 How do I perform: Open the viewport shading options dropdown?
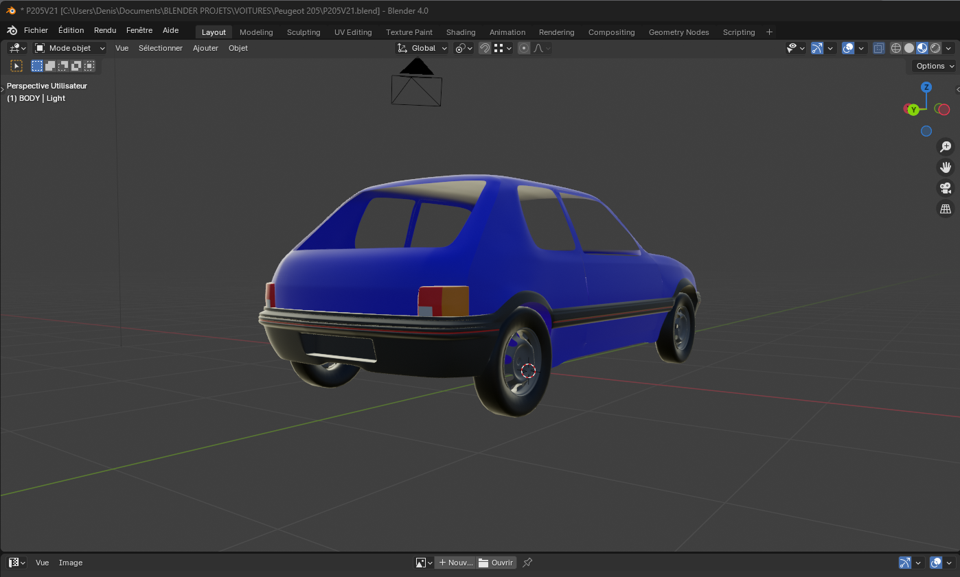(x=948, y=48)
